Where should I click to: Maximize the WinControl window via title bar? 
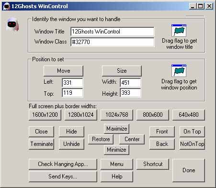click(200, 6)
